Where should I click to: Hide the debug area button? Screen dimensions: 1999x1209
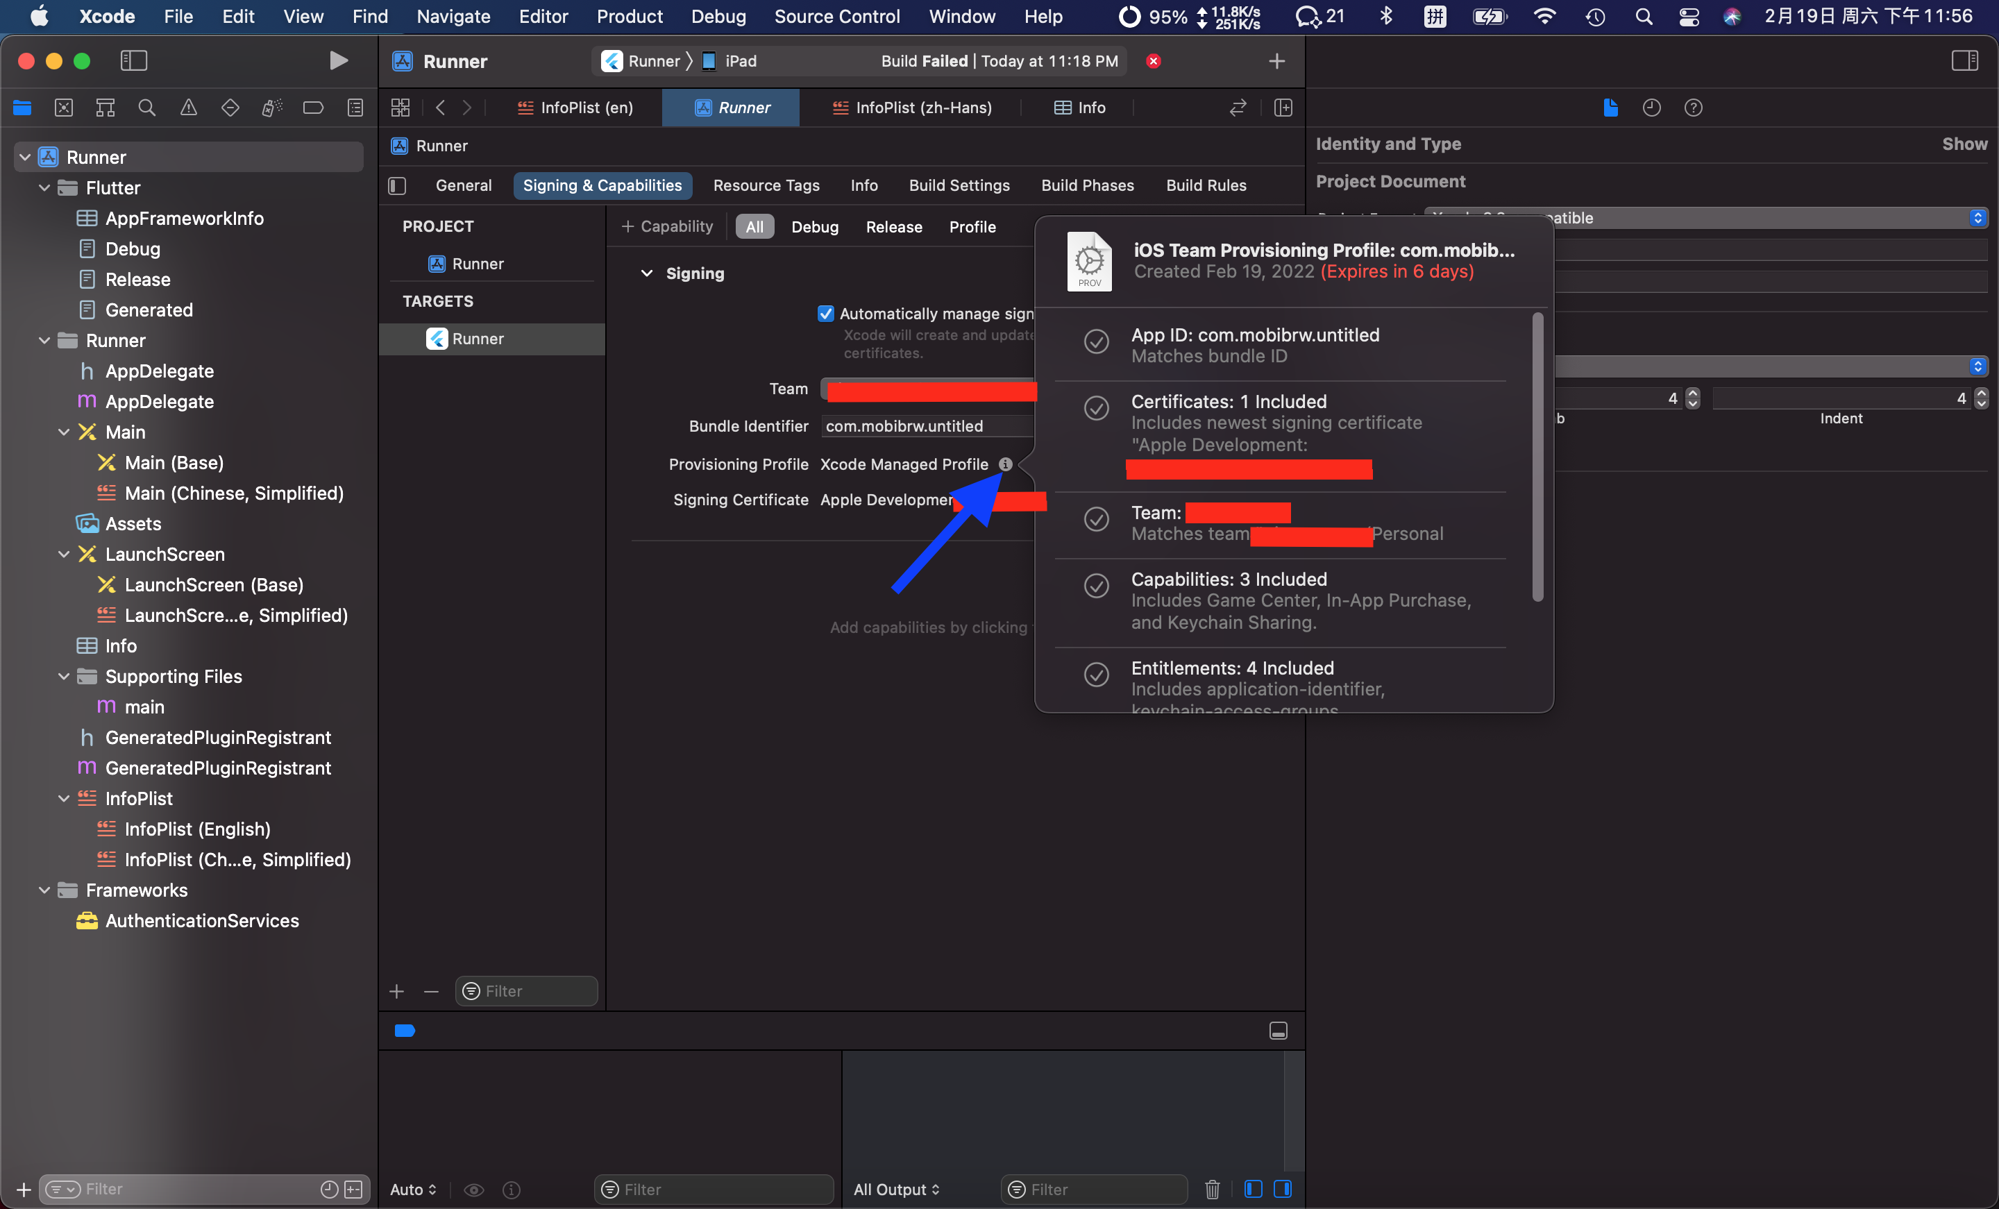click(x=1279, y=1031)
